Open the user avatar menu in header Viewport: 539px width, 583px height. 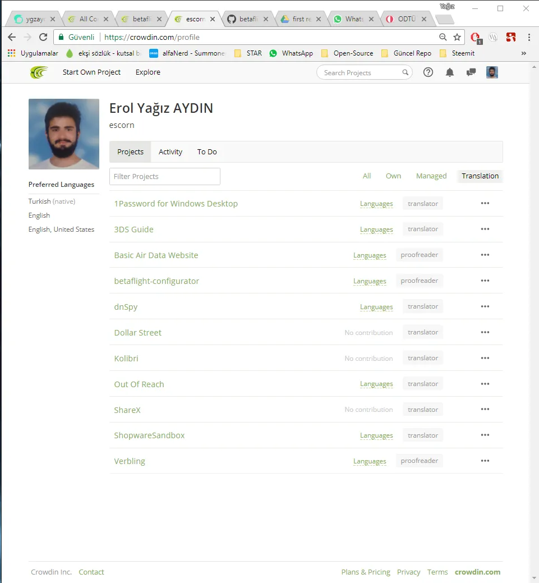click(x=492, y=72)
